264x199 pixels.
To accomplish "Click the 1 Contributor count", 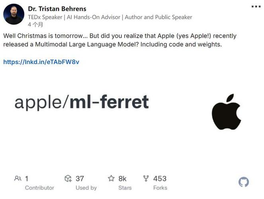I will 27,179.
